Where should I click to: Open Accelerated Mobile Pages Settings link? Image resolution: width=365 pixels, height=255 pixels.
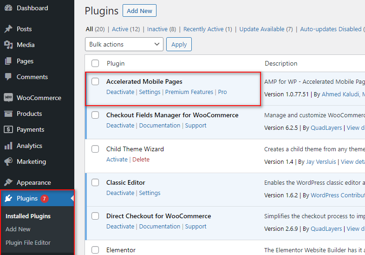point(150,92)
